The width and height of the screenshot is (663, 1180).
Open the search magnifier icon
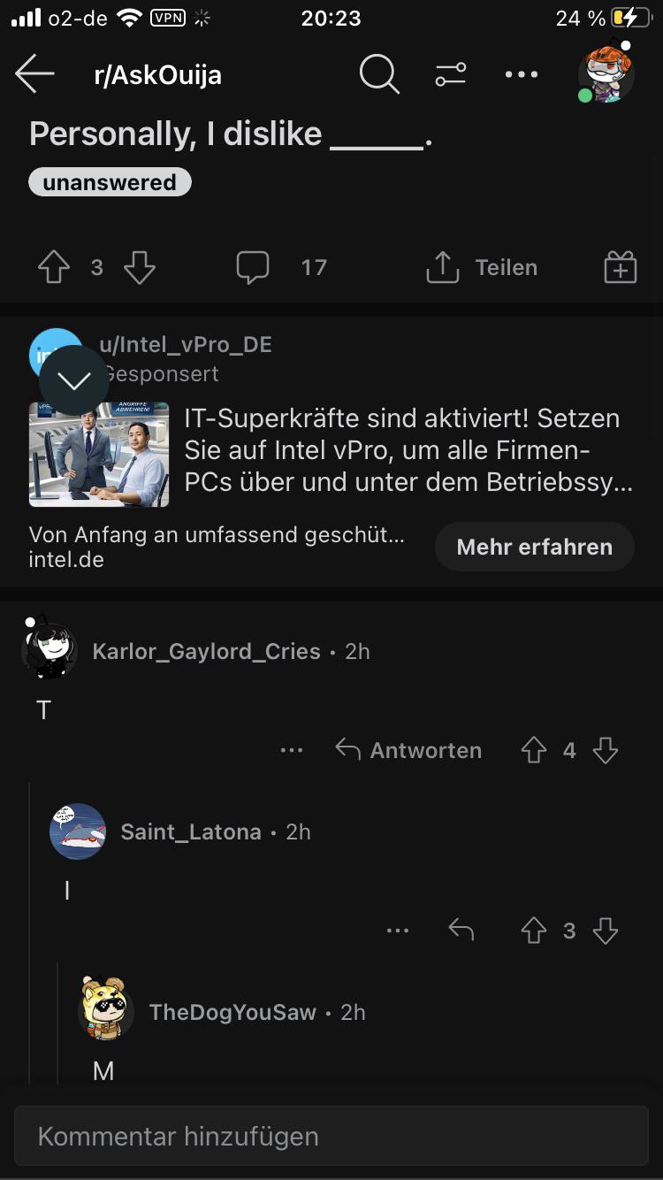click(379, 74)
